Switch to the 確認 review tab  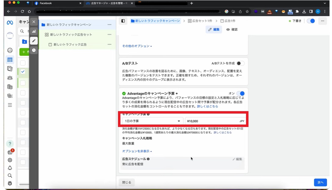pos(232,30)
